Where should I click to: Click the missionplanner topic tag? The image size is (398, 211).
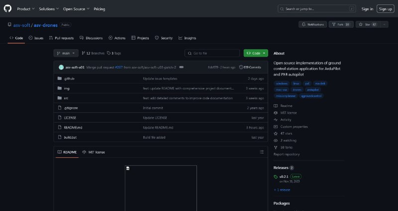pos(286,96)
